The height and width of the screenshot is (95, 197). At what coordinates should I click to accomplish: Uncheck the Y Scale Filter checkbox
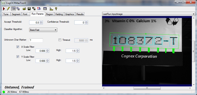18,57
